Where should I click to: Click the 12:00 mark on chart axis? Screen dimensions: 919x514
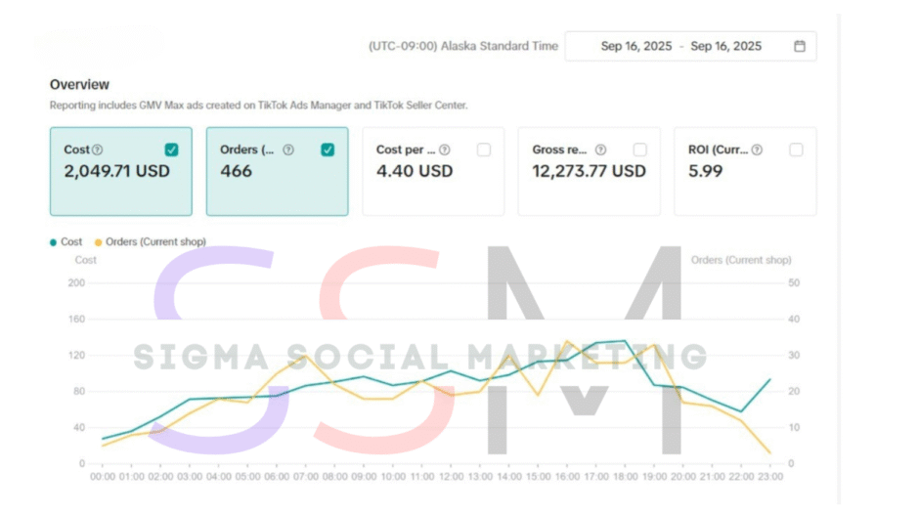pos(452,477)
